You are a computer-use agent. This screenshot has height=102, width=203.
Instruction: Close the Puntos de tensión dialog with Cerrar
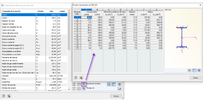(x=196, y=78)
